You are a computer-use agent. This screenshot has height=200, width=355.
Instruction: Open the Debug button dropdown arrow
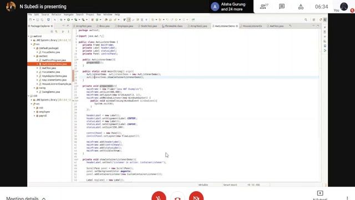[x=64, y=20]
